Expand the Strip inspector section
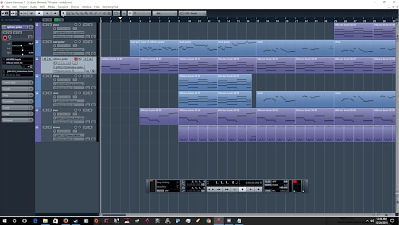The height and width of the screenshot is (225, 399). 17,95
